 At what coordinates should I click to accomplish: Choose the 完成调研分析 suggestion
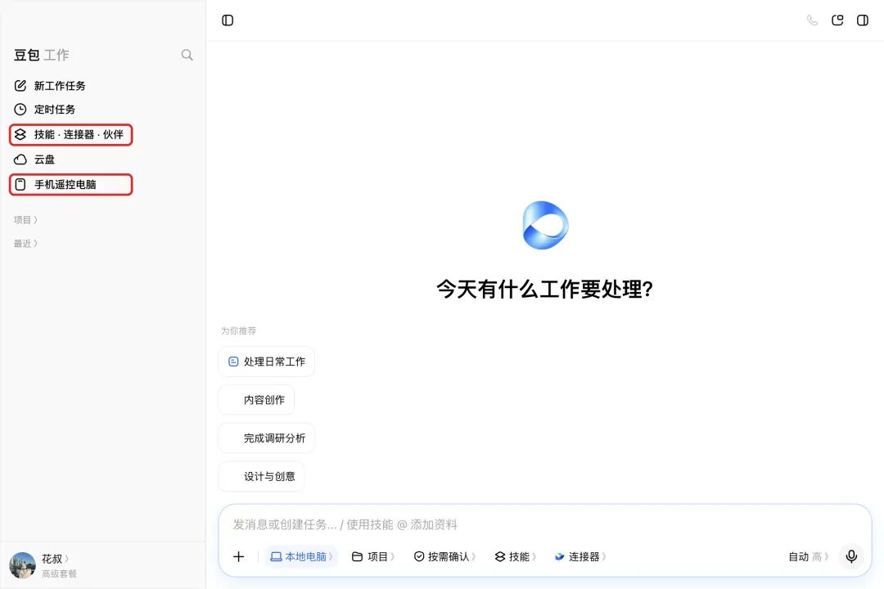(x=267, y=438)
